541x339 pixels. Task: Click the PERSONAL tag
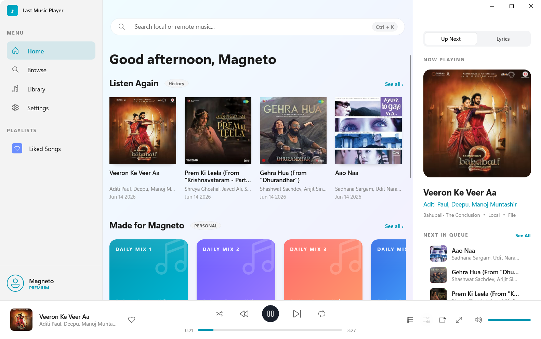tap(206, 226)
